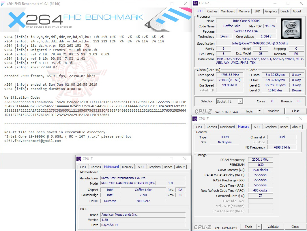Switch to the About tab in the Memory window
The image size is (307, 231).
pos(296,127)
